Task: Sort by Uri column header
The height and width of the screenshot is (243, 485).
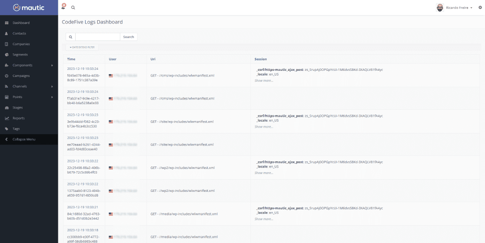Action: (x=152, y=59)
